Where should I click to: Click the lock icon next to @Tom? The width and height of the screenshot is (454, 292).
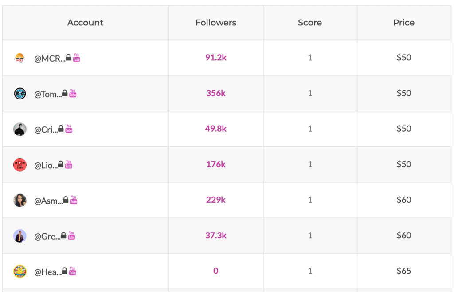[x=65, y=93]
